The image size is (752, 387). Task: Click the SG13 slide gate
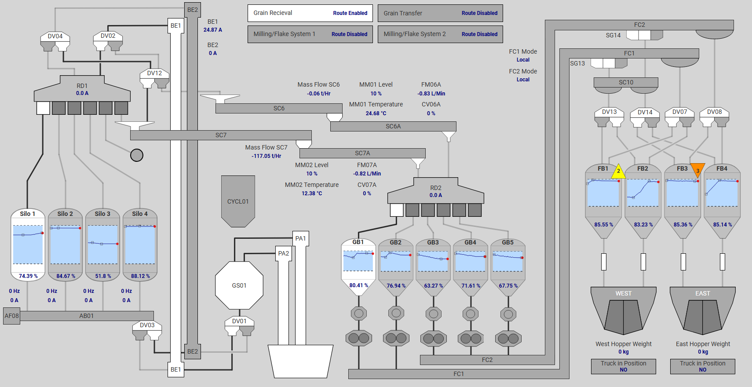(609, 63)
